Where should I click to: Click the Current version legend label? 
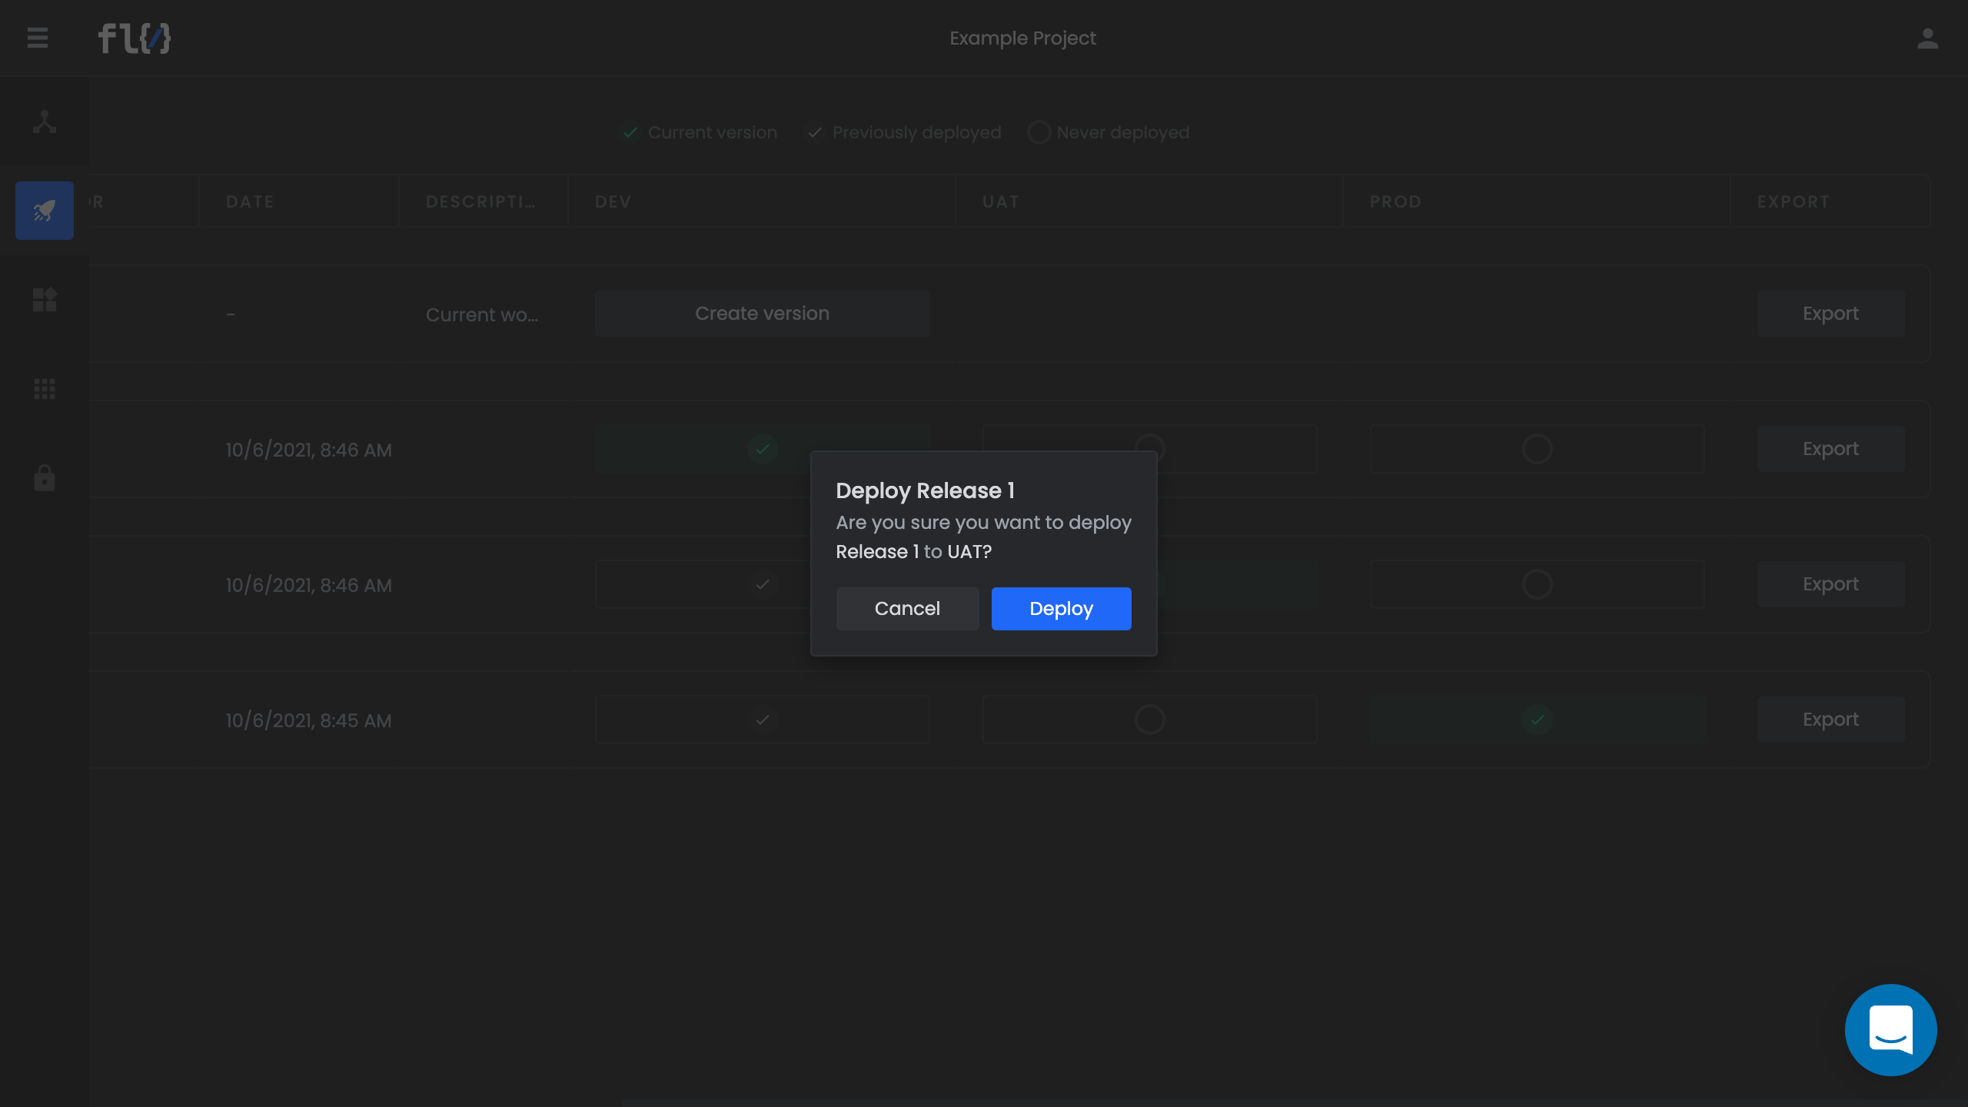point(712,132)
